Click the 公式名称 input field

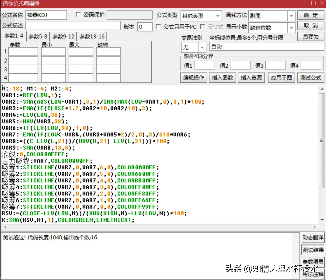46,15
